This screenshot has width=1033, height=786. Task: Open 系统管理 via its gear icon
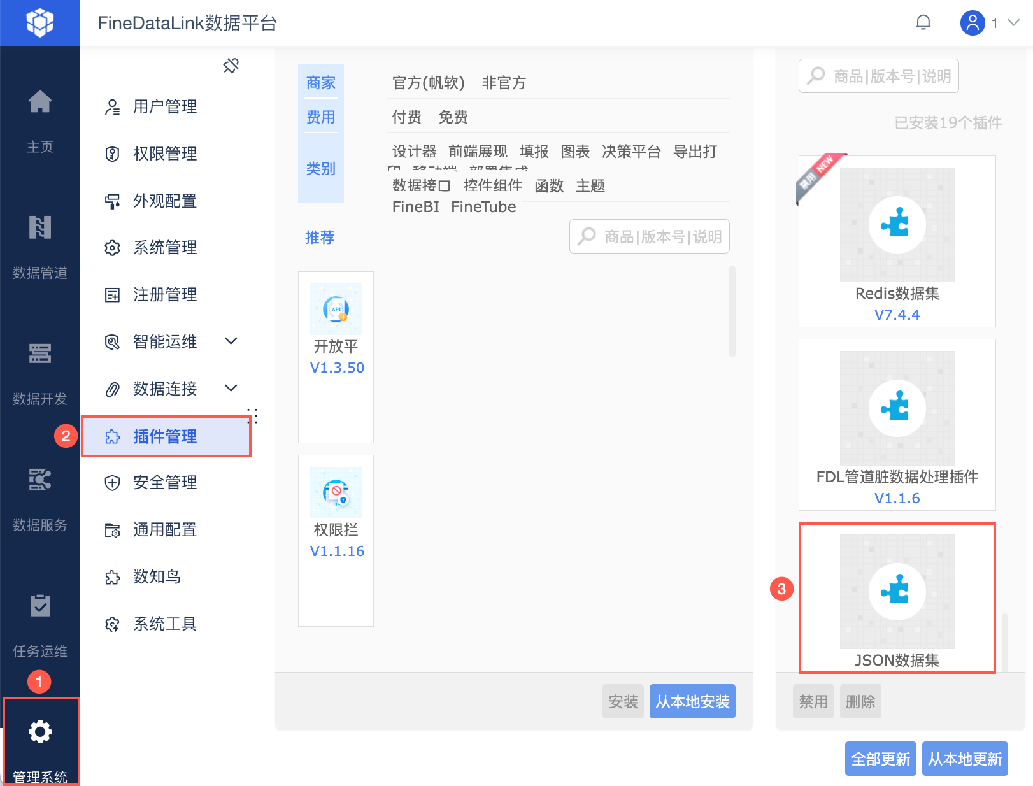112,248
